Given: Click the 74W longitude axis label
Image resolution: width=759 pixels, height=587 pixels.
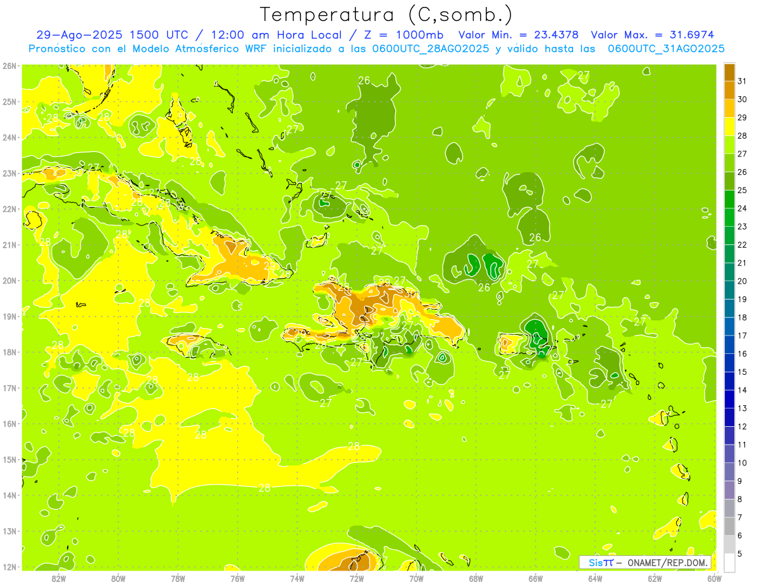Looking at the screenshot, I should click(297, 578).
